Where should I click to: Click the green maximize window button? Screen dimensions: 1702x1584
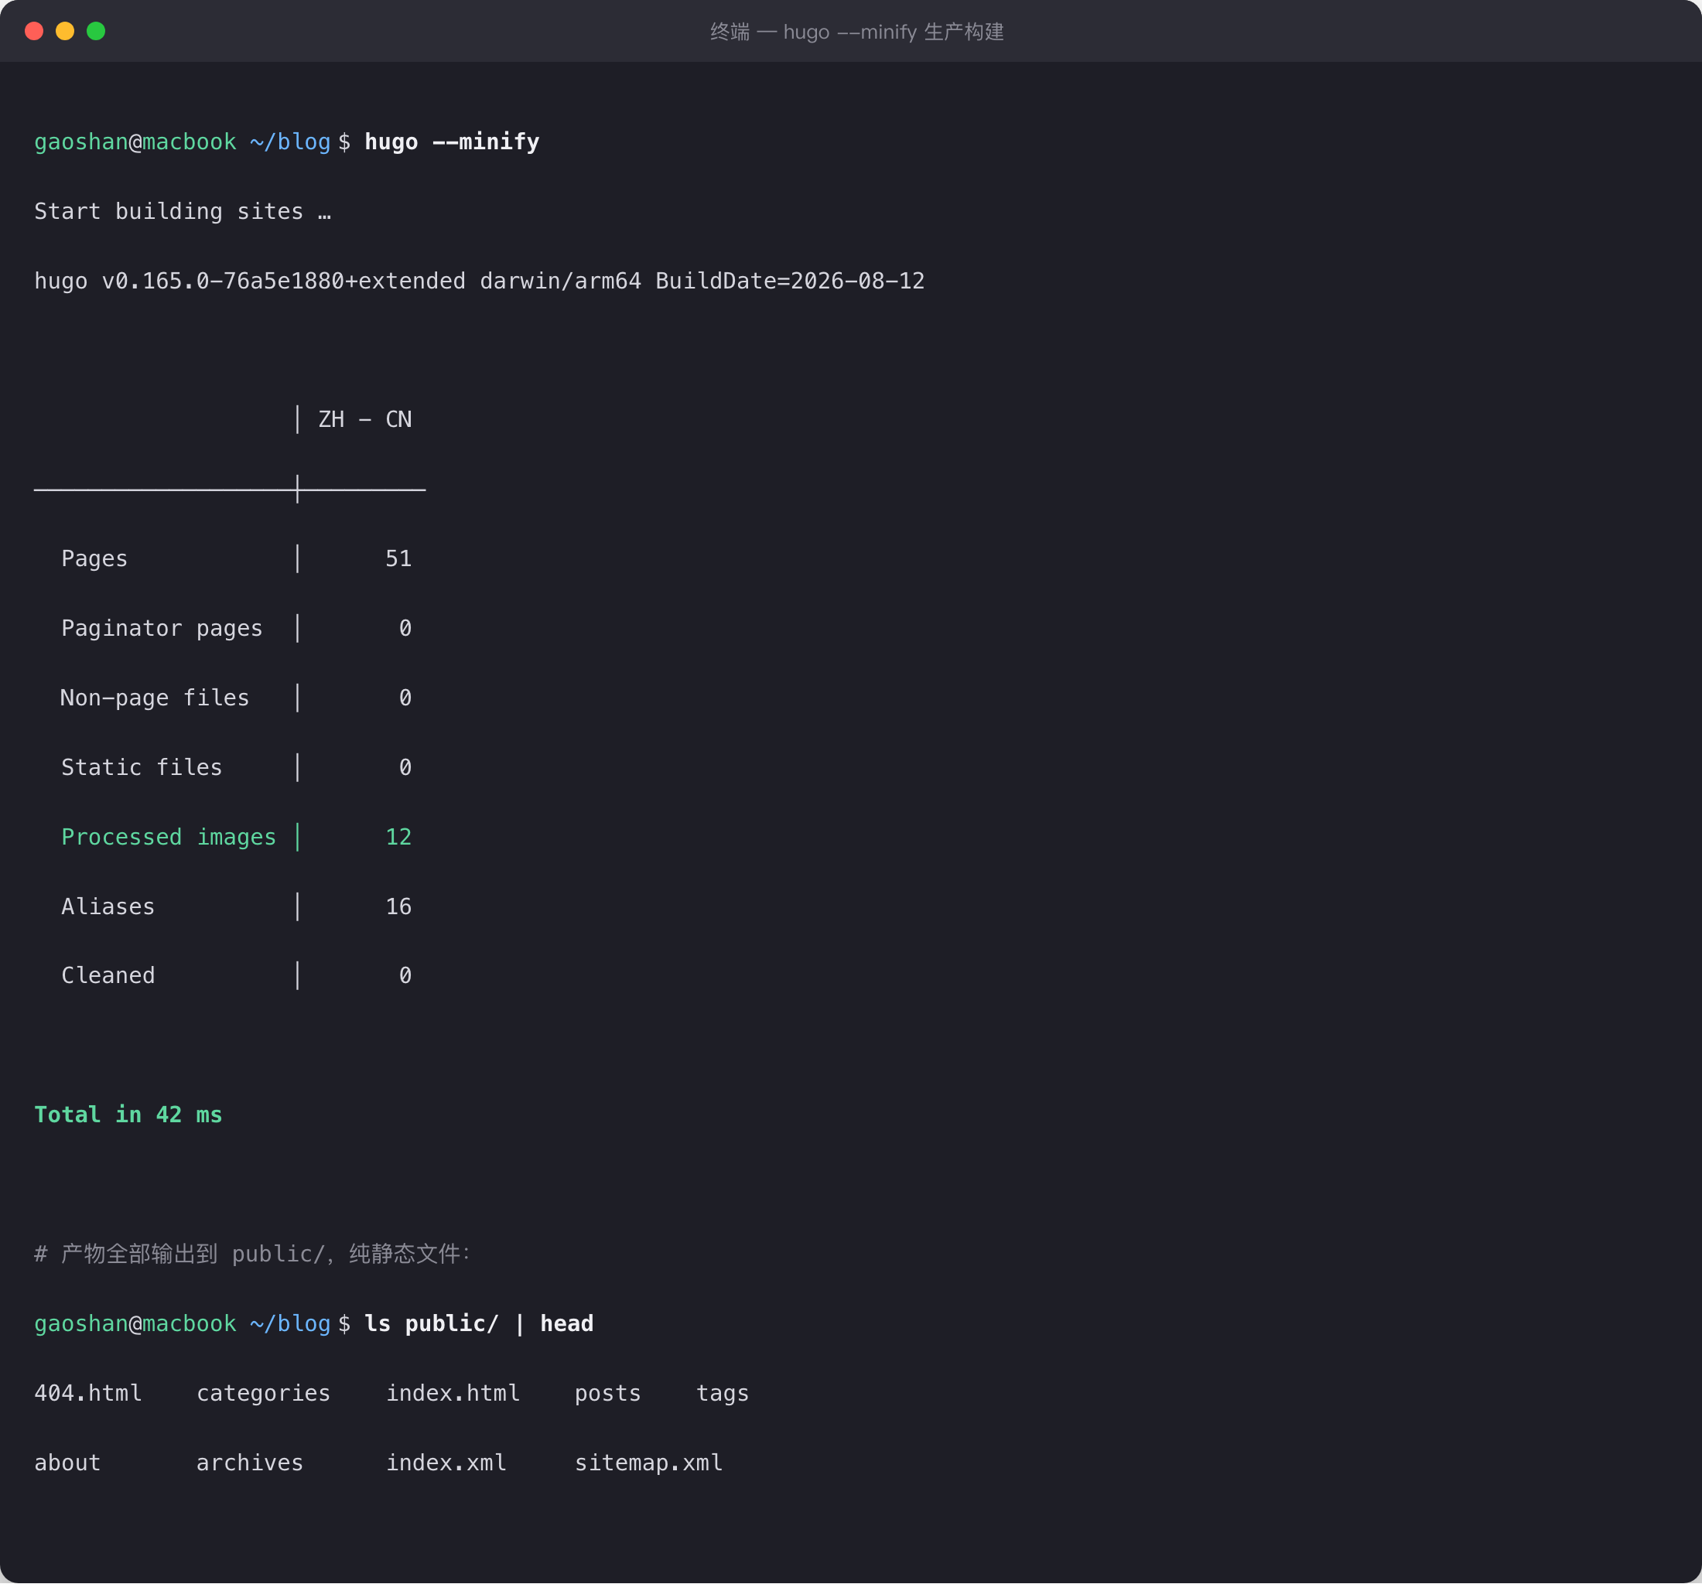click(96, 32)
